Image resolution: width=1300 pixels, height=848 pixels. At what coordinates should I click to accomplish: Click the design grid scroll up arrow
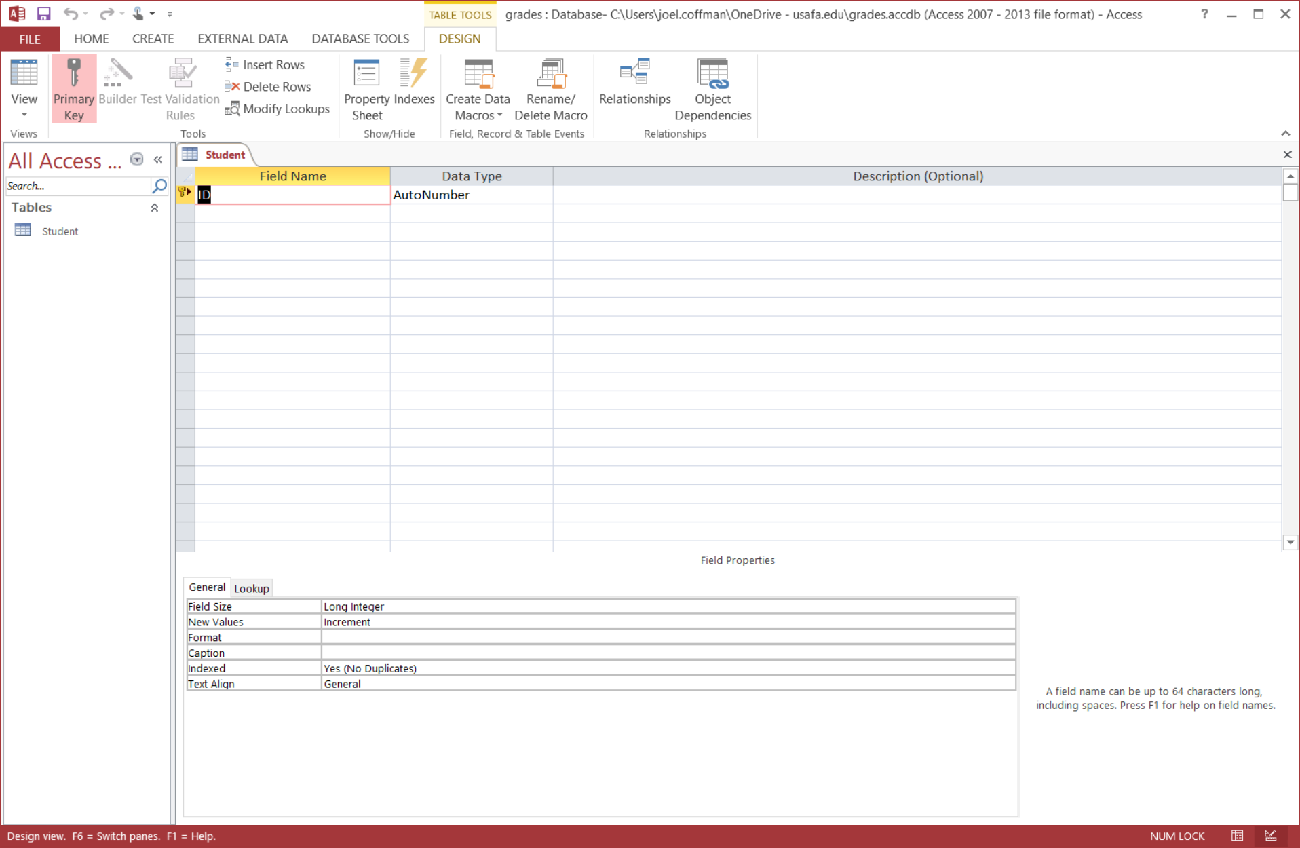pyautogui.click(x=1291, y=176)
